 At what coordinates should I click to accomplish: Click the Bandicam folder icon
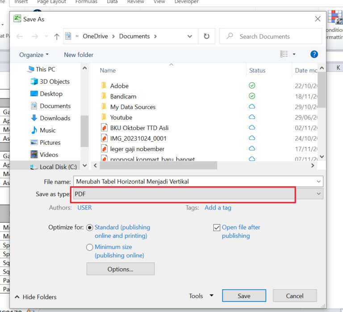point(104,96)
